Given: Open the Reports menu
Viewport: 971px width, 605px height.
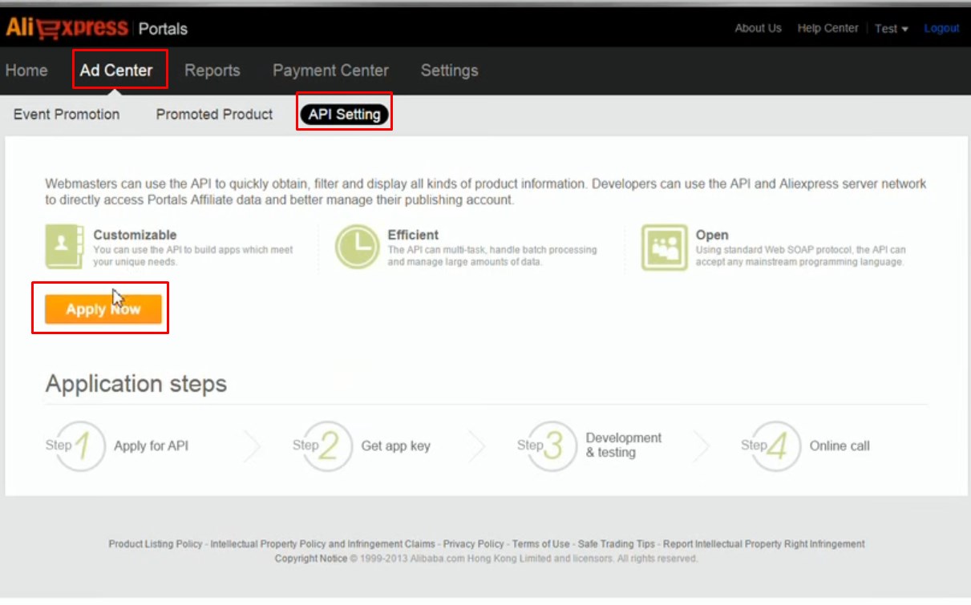Looking at the screenshot, I should pos(212,71).
